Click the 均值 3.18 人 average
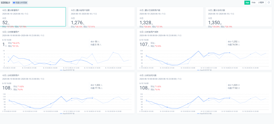 [96, 45]
